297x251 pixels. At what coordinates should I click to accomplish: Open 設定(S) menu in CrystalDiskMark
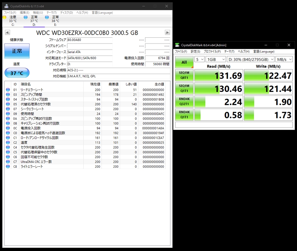click(195, 51)
